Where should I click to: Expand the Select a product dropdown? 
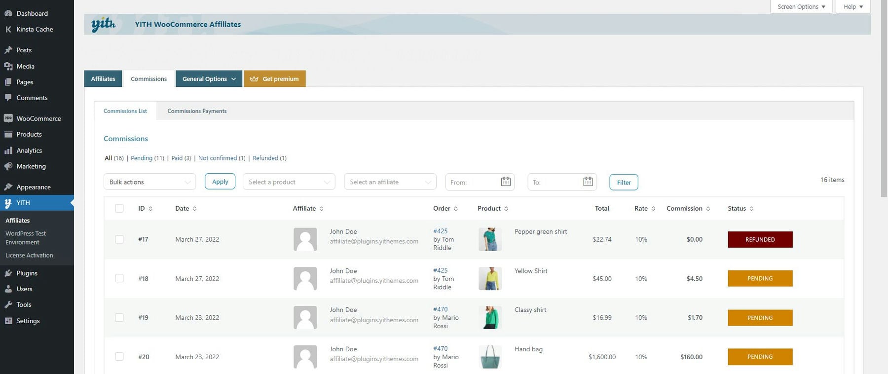pos(289,182)
